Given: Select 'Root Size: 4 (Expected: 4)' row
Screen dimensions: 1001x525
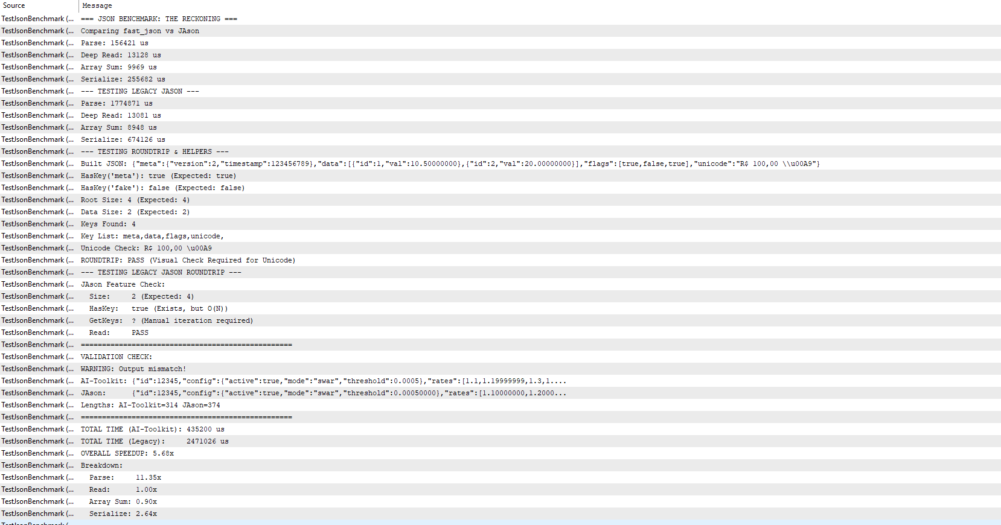Looking at the screenshot, I should click(500, 200).
